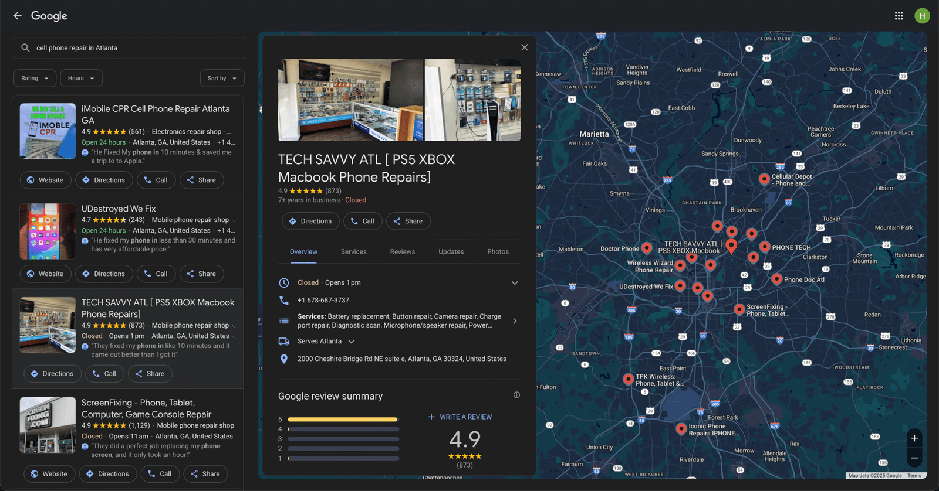The height and width of the screenshot is (491, 939).
Task: Switch to the Services tab
Action: (354, 252)
